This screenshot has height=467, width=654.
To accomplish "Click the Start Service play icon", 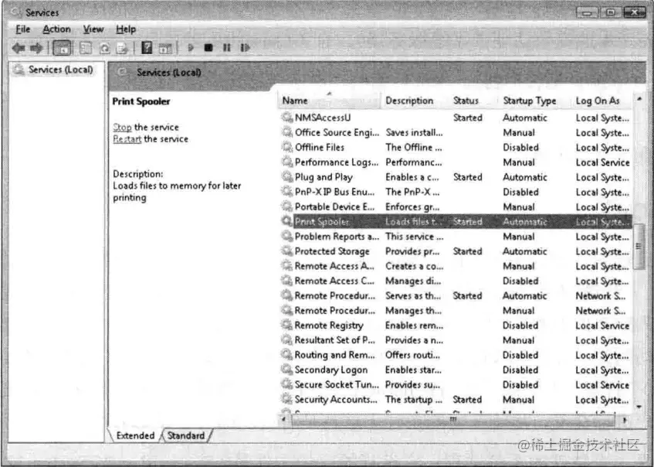I will 191,48.
